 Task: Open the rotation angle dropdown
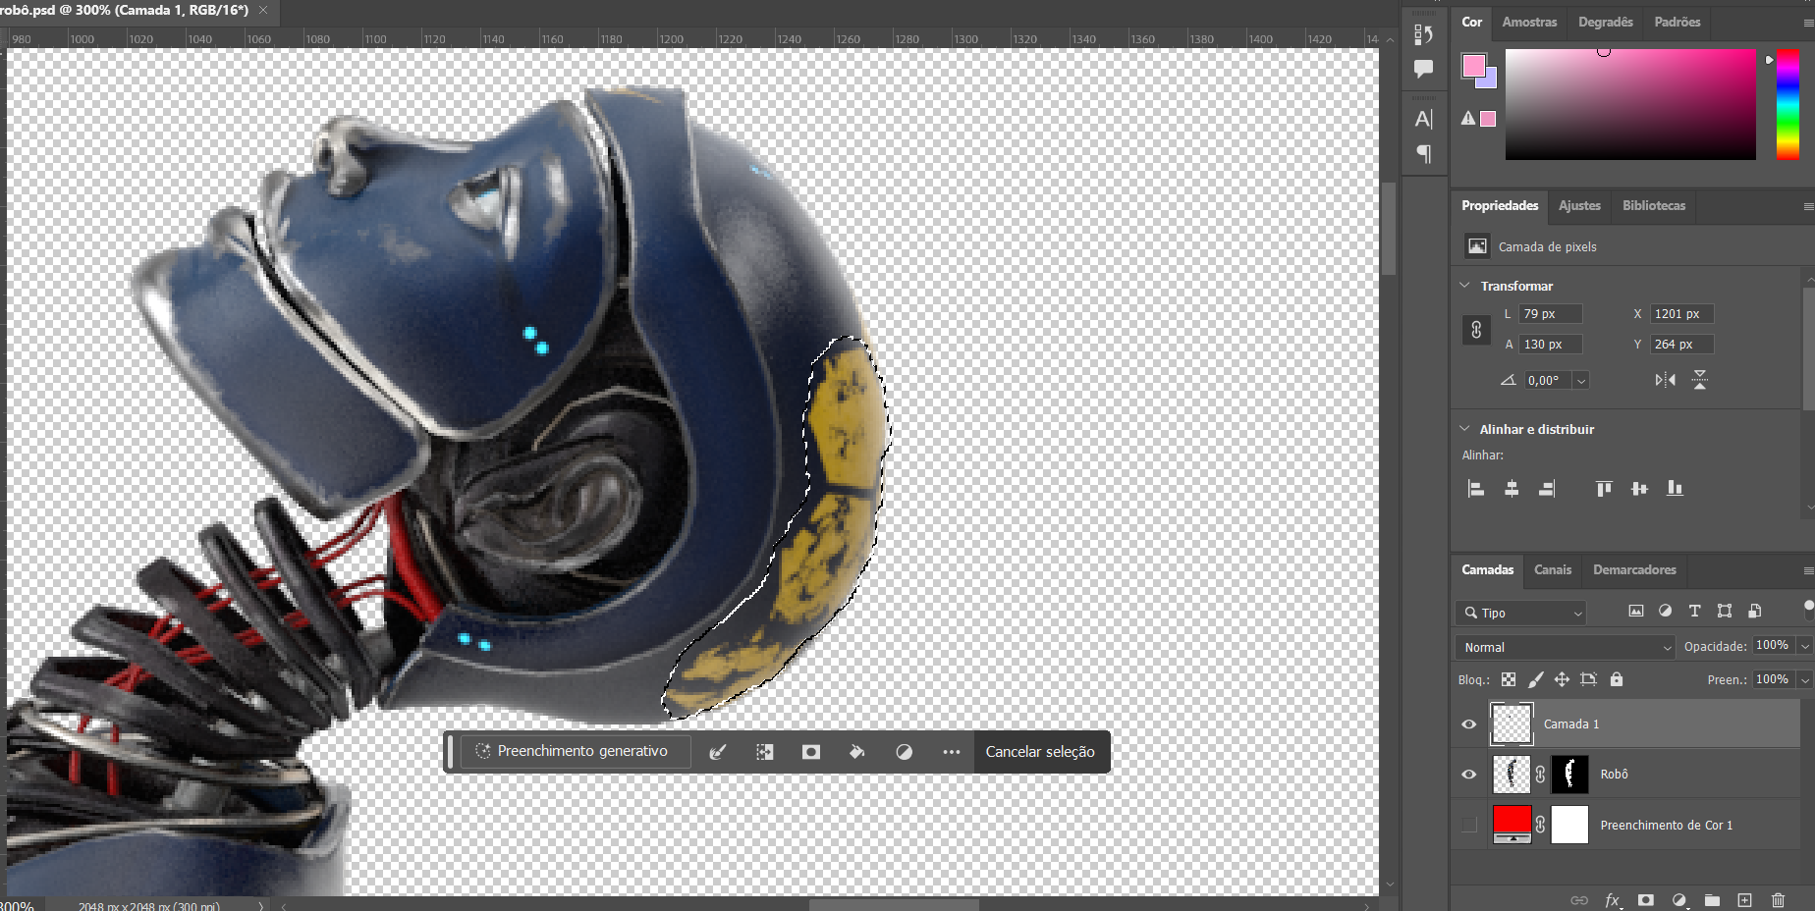coord(1581,381)
